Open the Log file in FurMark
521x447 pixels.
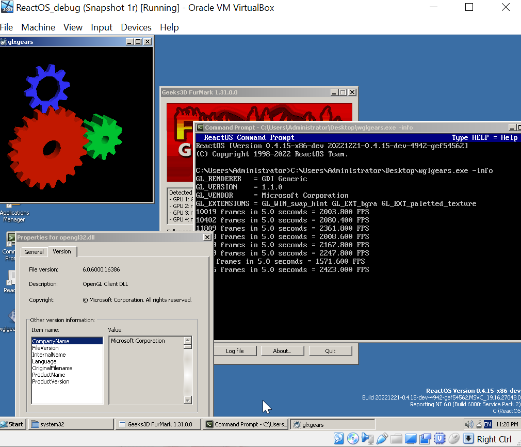[x=235, y=350]
